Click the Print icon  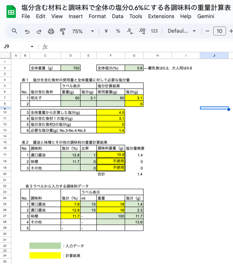[x=51, y=31]
